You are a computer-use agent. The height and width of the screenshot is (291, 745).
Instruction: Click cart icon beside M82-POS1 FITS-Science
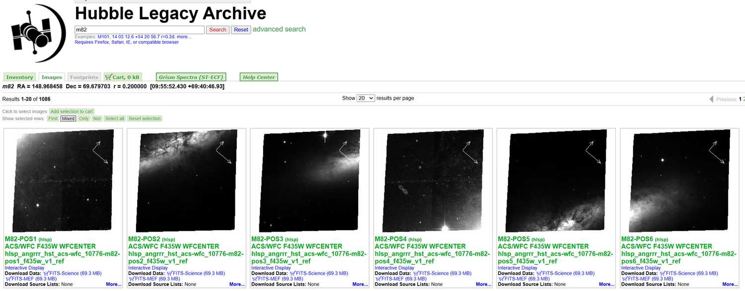46,273
